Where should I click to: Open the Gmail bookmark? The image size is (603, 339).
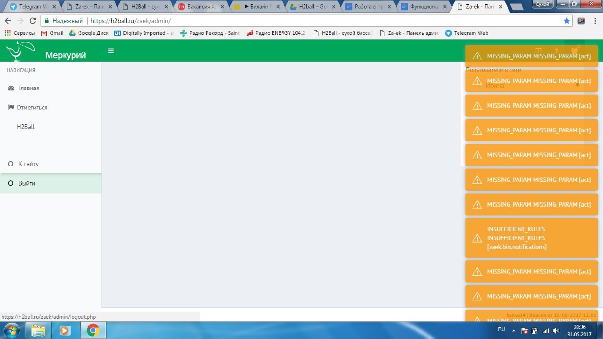pyautogui.click(x=52, y=33)
